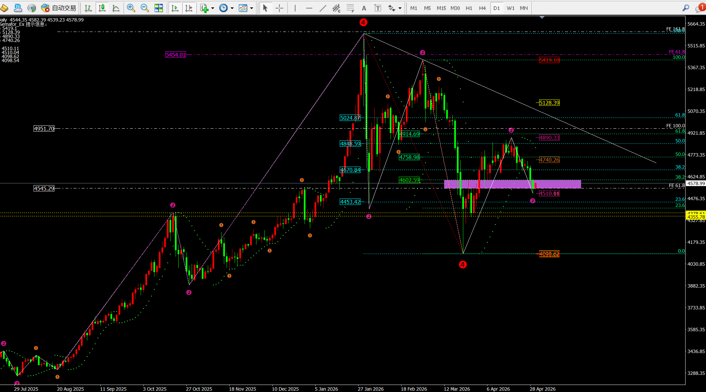Select the Fibonacci retracement tool

(x=350, y=8)
